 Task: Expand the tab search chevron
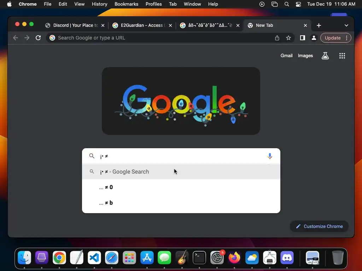point(346,25)
